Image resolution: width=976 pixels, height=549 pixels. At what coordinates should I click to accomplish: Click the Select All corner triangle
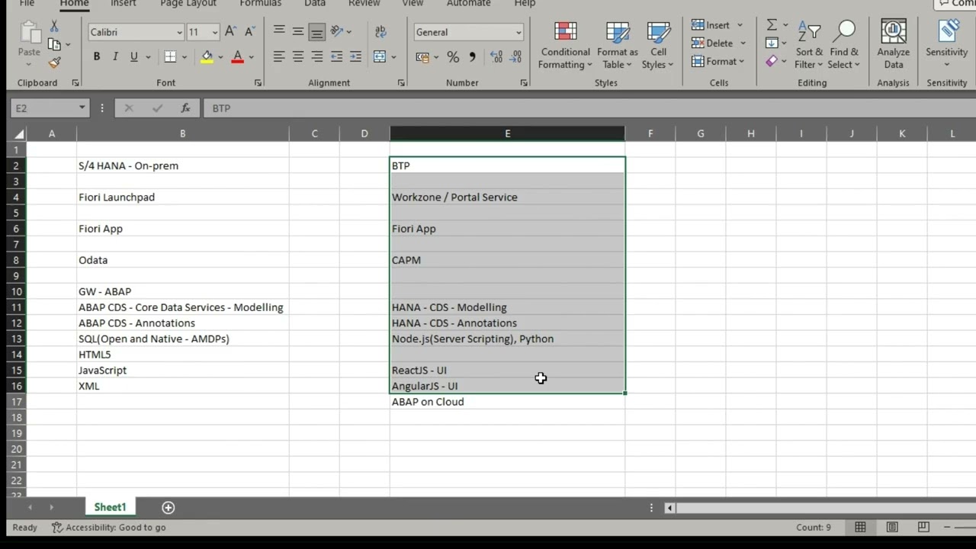[19, 134]
